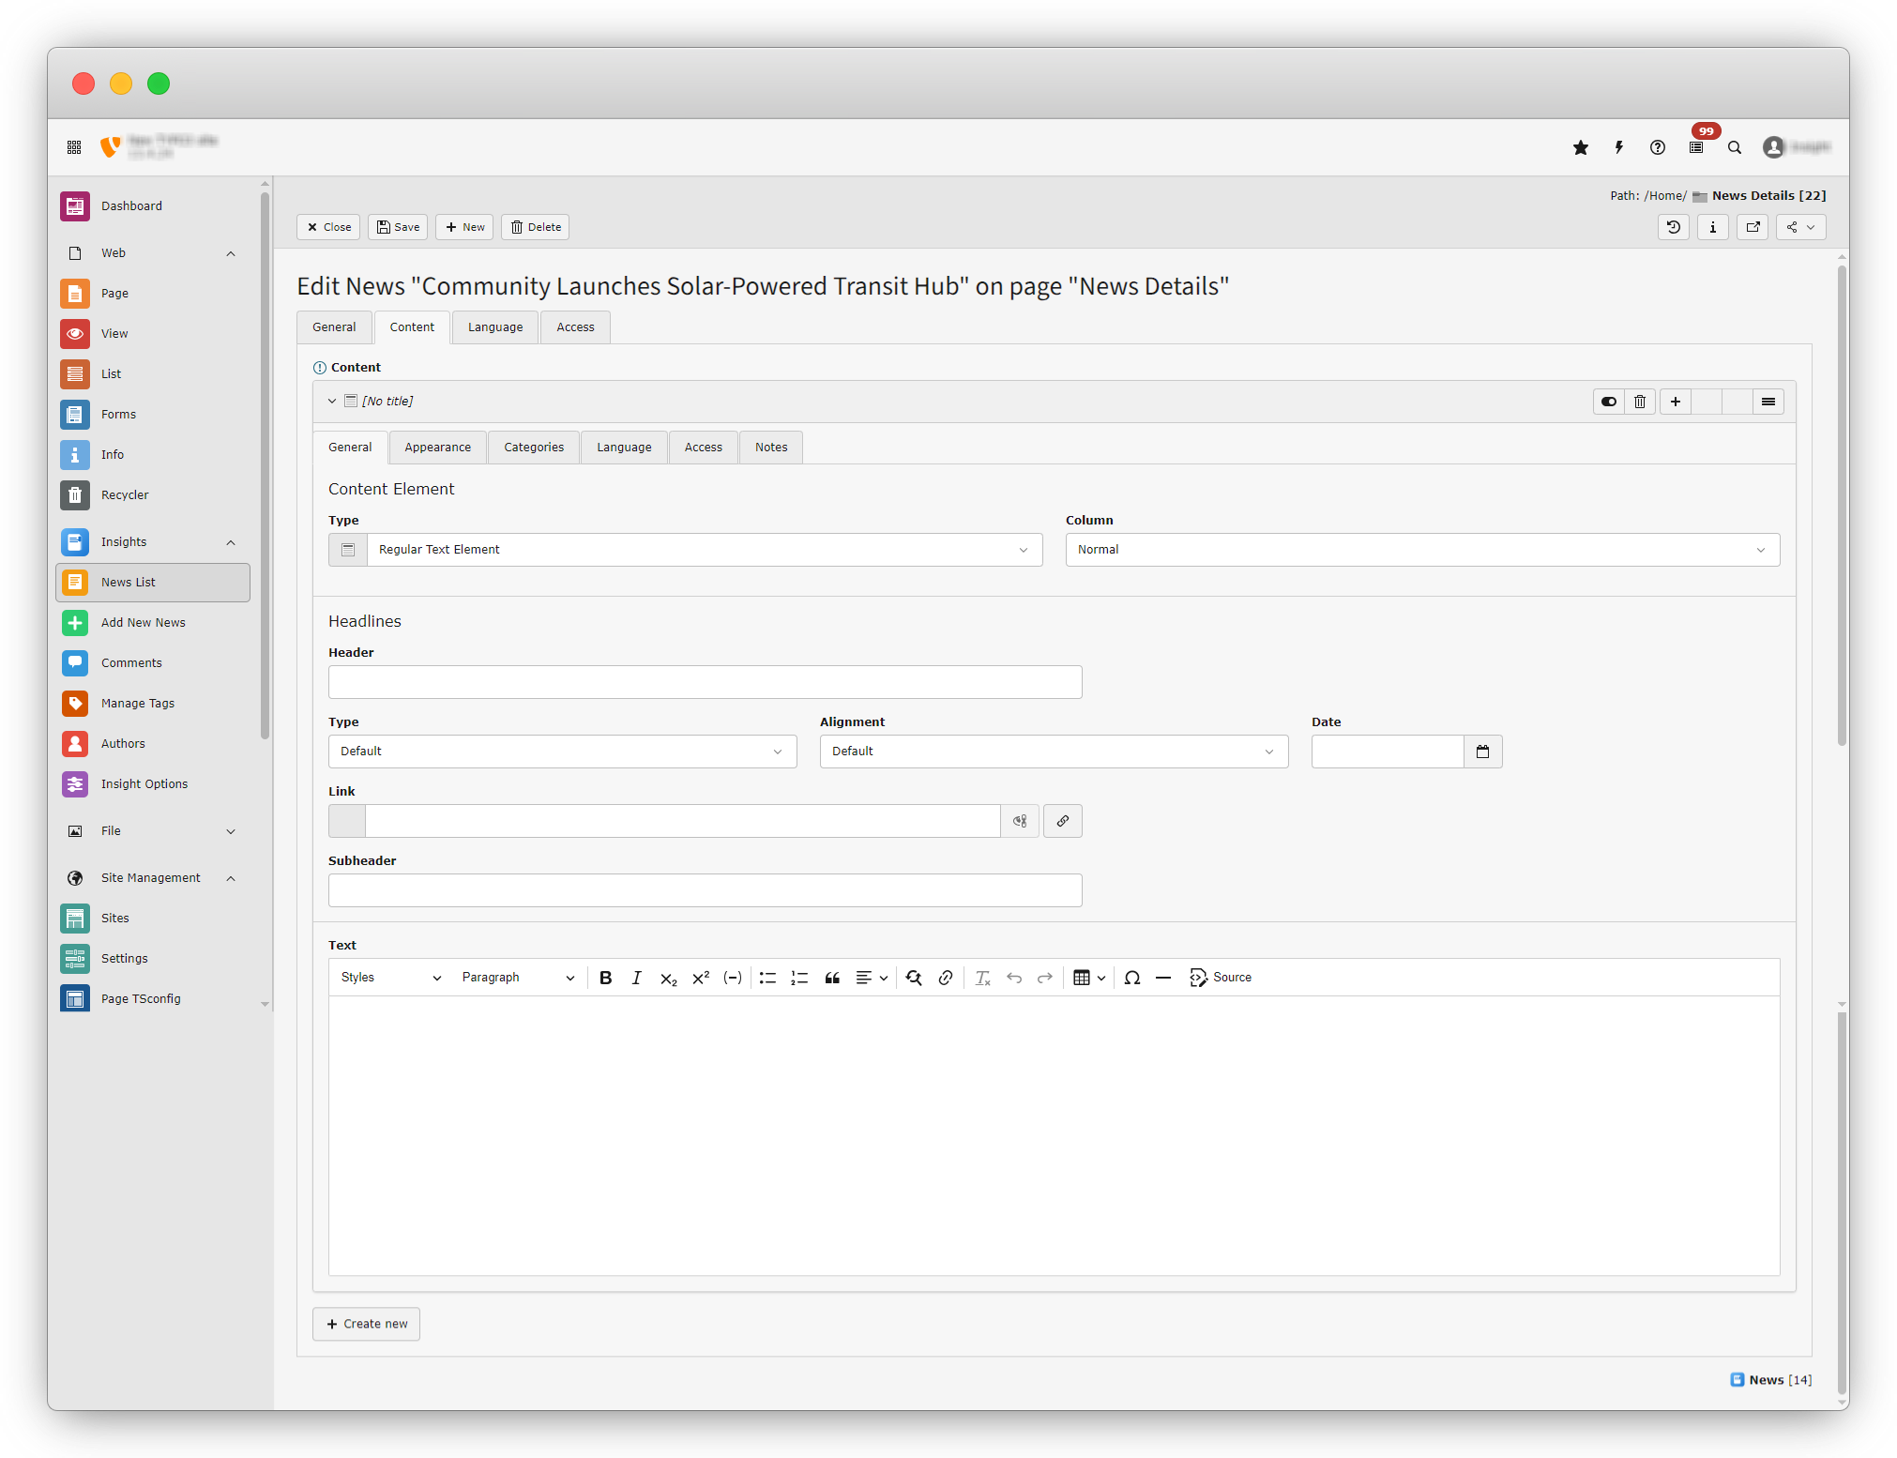1897x1458 pixels.
Task: Insert a bulleted list in the editor
Action: (767, 978)
